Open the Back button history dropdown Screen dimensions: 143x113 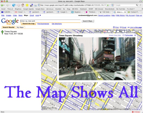click(4, 5)
